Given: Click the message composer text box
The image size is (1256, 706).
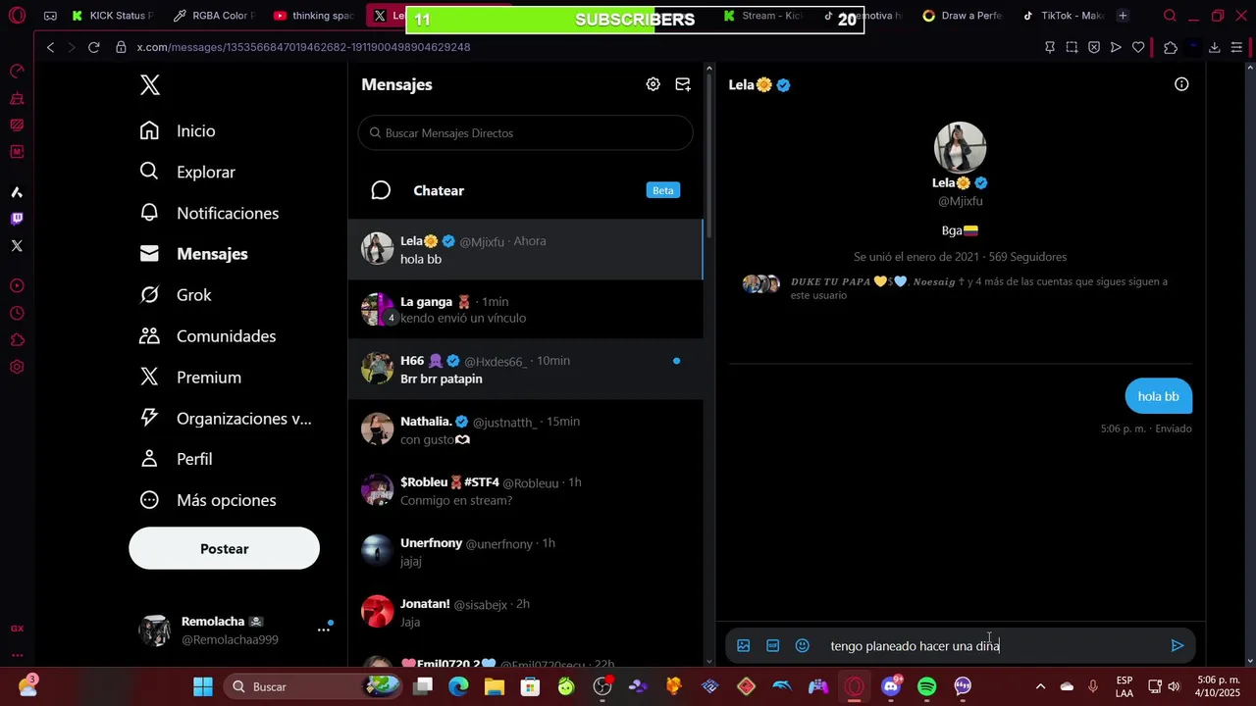Looking at the screenshot, I should tap(991, 646).
